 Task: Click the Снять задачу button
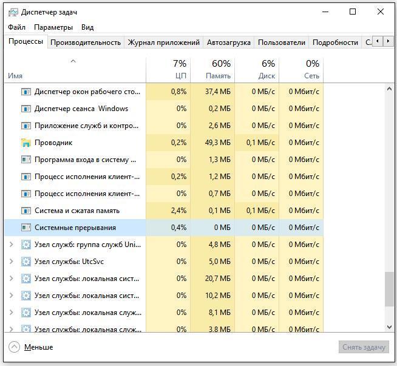[364, 347]
